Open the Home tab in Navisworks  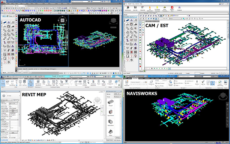click(x=129, y=78)
